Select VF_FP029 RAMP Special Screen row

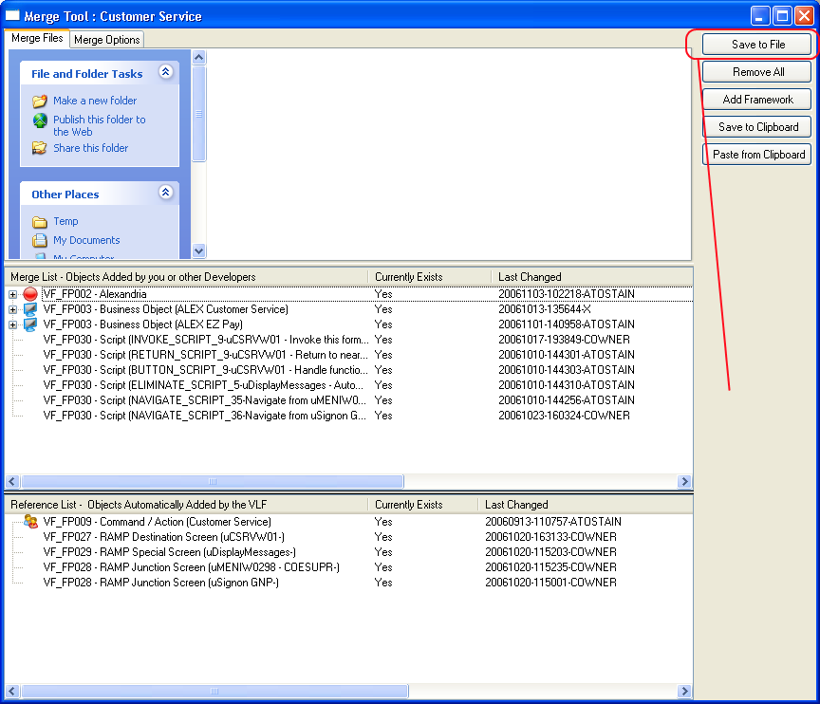click(x=349, y=552)
